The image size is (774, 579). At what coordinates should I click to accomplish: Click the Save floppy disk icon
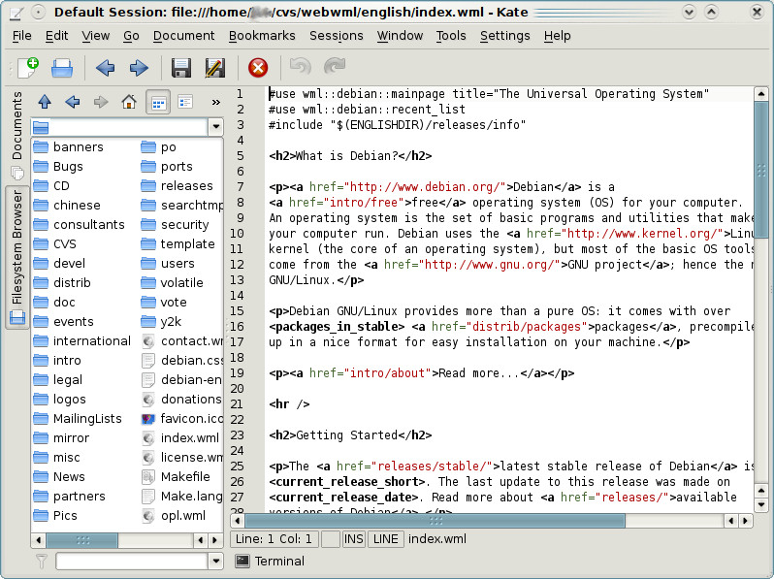[x=180, y=67]
